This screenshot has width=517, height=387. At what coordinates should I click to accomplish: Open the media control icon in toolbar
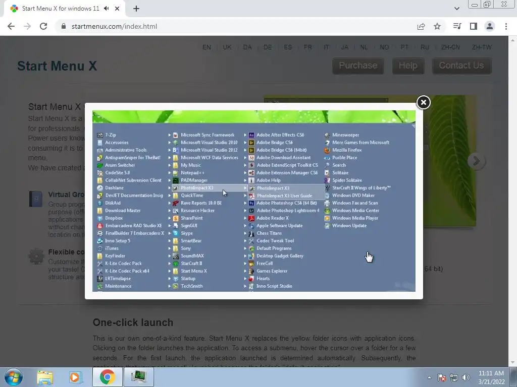(457, 26)
